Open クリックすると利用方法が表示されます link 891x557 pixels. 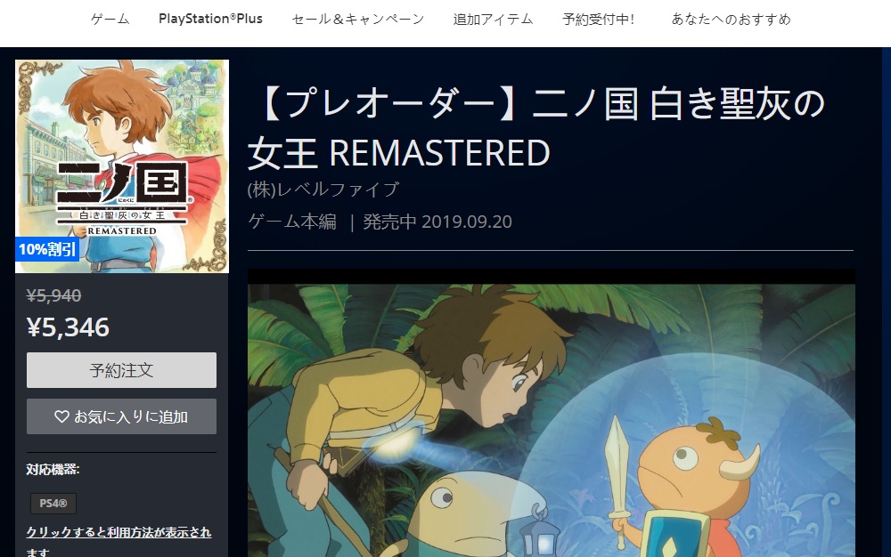click(x=119, y=541)
